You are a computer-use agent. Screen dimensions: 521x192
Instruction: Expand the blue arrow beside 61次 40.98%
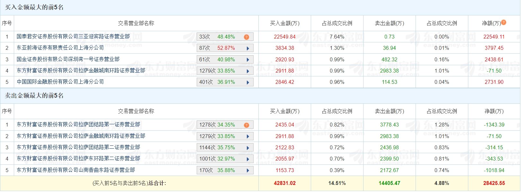click(x=248, y=60)
